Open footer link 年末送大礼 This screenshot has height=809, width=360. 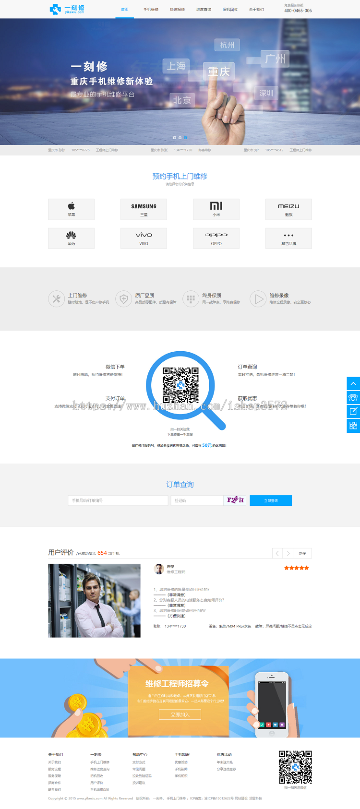click(225, 762)
